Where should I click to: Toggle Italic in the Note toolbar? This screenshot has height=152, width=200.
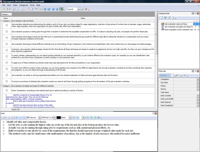point(20,117)
